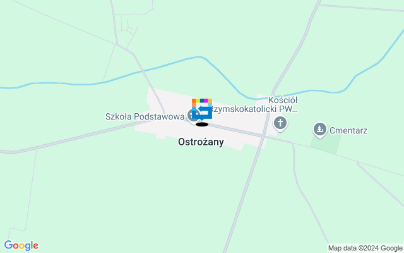
Task: Select the Cmentarz cemetery tree pin icon
Action: [320, 129]
